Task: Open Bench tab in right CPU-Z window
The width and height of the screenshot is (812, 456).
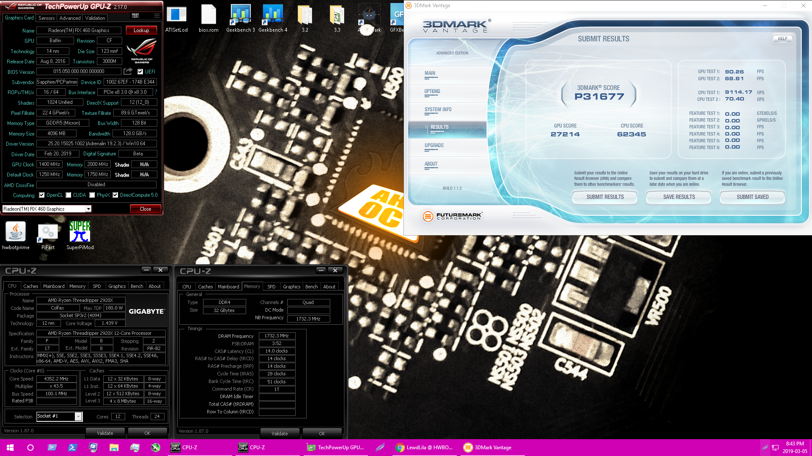Action: tap(311, 287)
